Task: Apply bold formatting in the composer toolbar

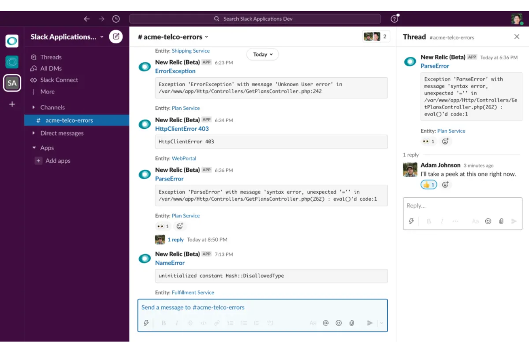Action: pos(164,323)
